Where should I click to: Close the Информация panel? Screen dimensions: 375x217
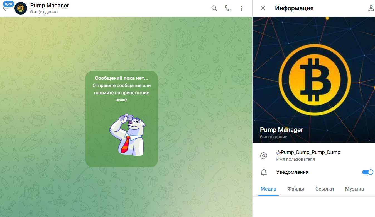coord(263,8)
